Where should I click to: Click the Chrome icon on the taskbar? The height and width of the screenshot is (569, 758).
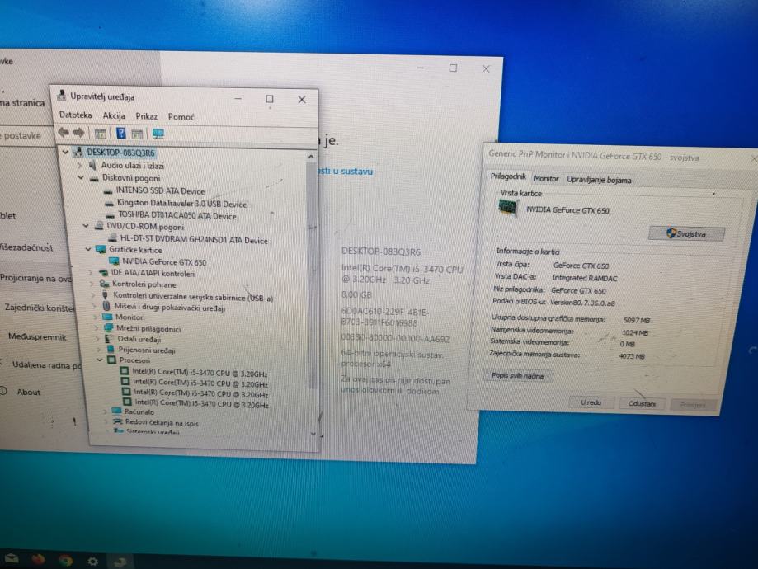point(65,560)
